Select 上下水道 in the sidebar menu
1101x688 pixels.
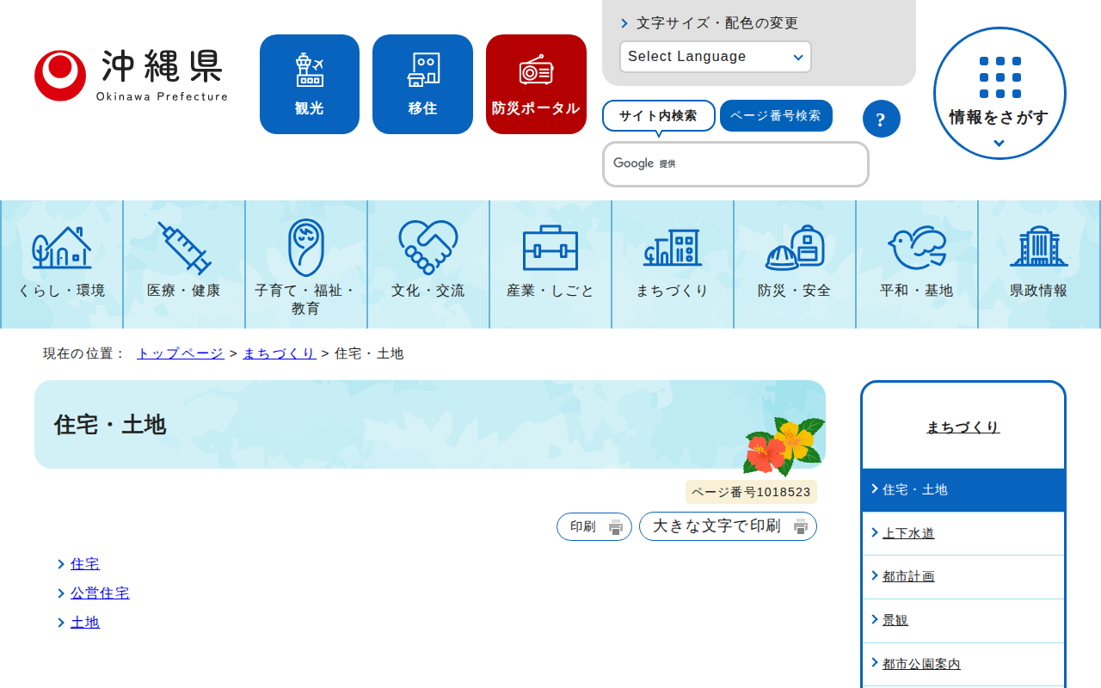[x=963, y=534]
